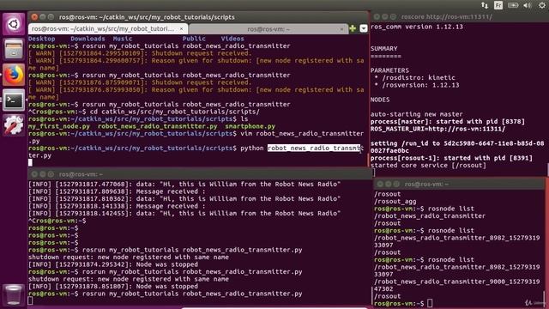Minimize the bottom-left ros@ros-vm terminal window
Viewport: 549px width, 309px height.
[x=43, y=174]
